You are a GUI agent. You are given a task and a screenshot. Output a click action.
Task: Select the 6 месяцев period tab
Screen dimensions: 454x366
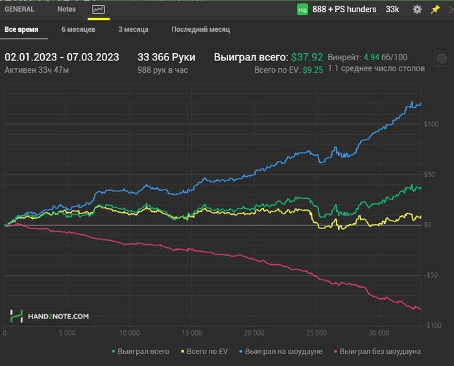78,30
